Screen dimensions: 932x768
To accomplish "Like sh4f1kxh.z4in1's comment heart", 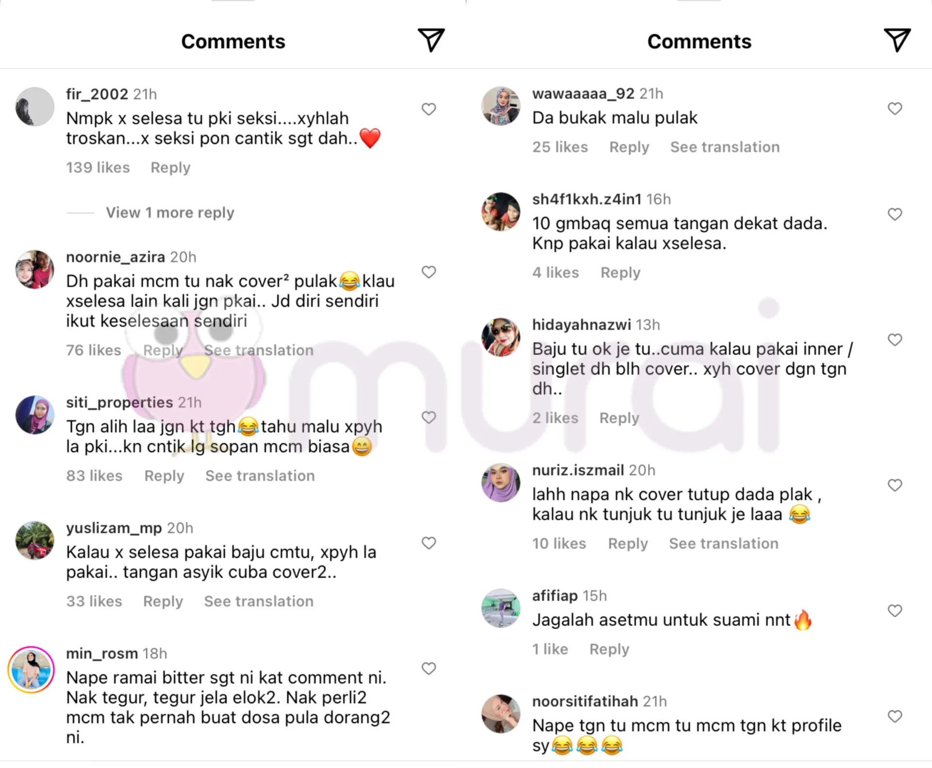I will coord(895,214).
